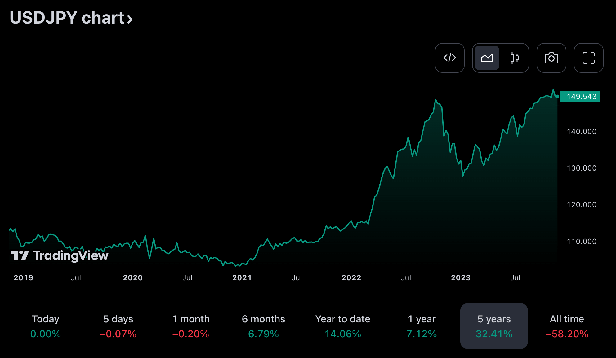Click the 2021 label on time axis

(x=242, y=278)
